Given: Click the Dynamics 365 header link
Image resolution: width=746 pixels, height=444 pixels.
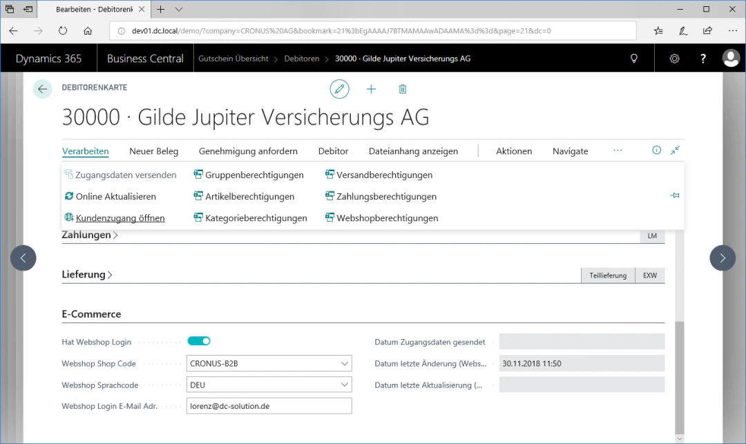Looking at the screenshot, I should point(48,59).
